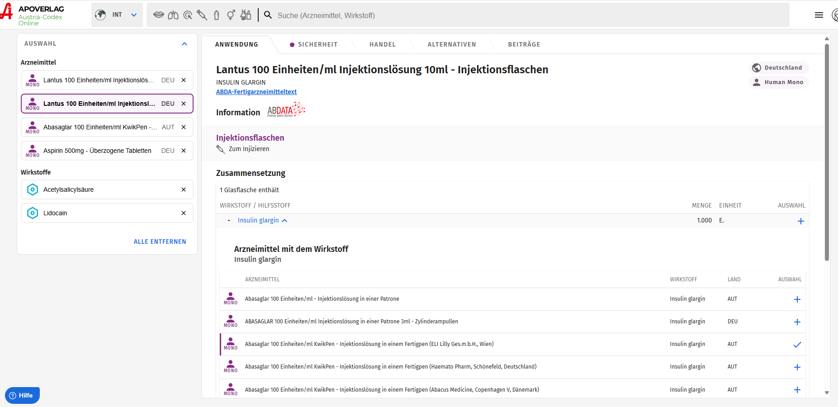The image size is (838, 407).
Task: Collapse the Insulin glargin expander chevron
Action: click(x=284, y=221)
